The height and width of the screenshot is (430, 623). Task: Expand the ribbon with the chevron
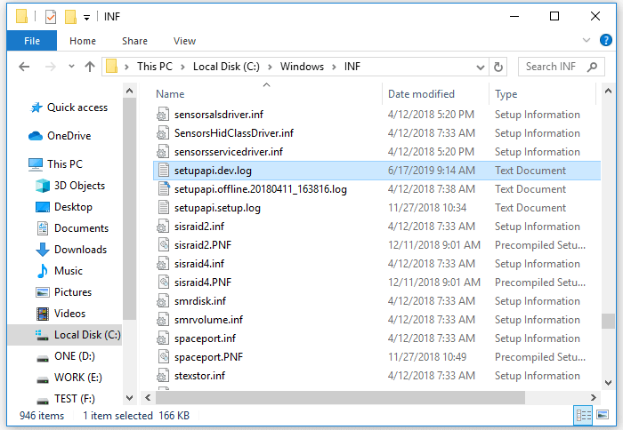coord(587,41)
